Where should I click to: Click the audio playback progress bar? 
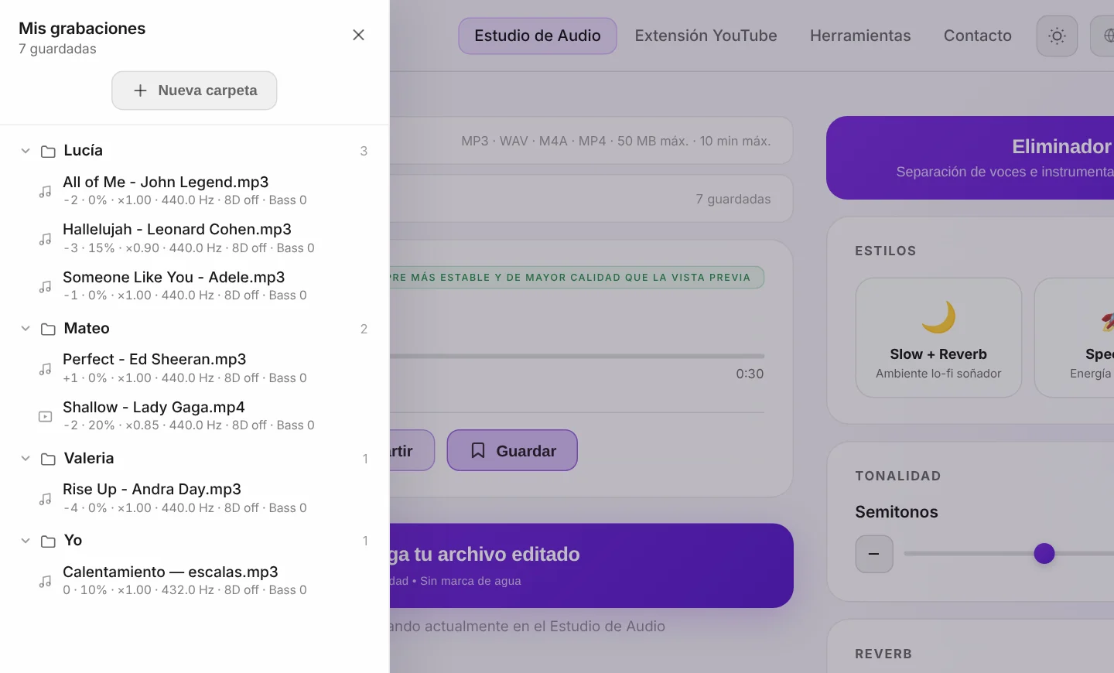(x=577, y=356)
